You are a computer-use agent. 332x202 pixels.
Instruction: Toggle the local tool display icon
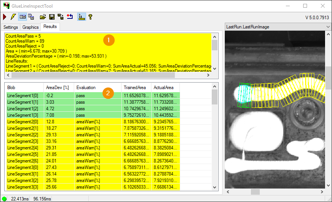[x=22, y=17]
